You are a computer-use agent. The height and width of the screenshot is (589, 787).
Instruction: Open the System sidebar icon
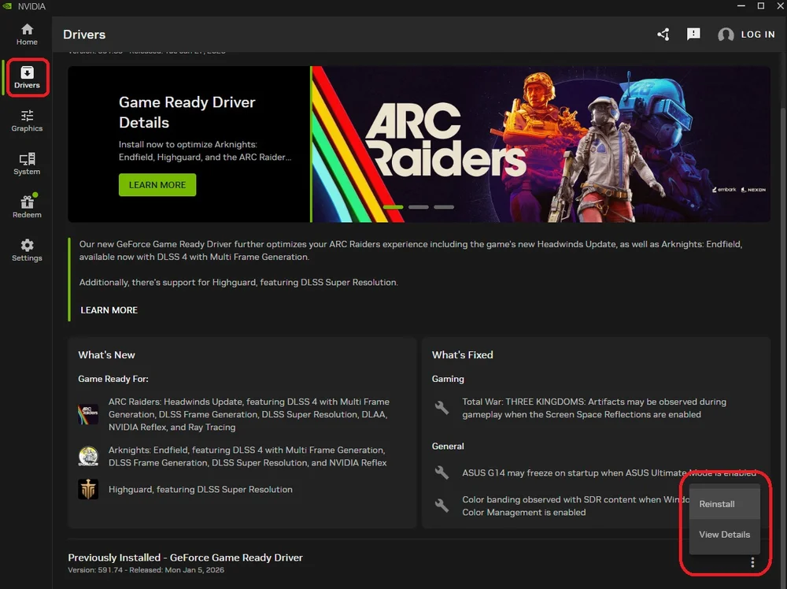(26, 163)
